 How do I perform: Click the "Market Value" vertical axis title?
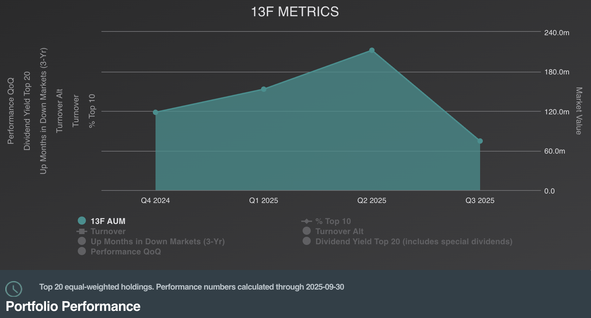(579, 111)
